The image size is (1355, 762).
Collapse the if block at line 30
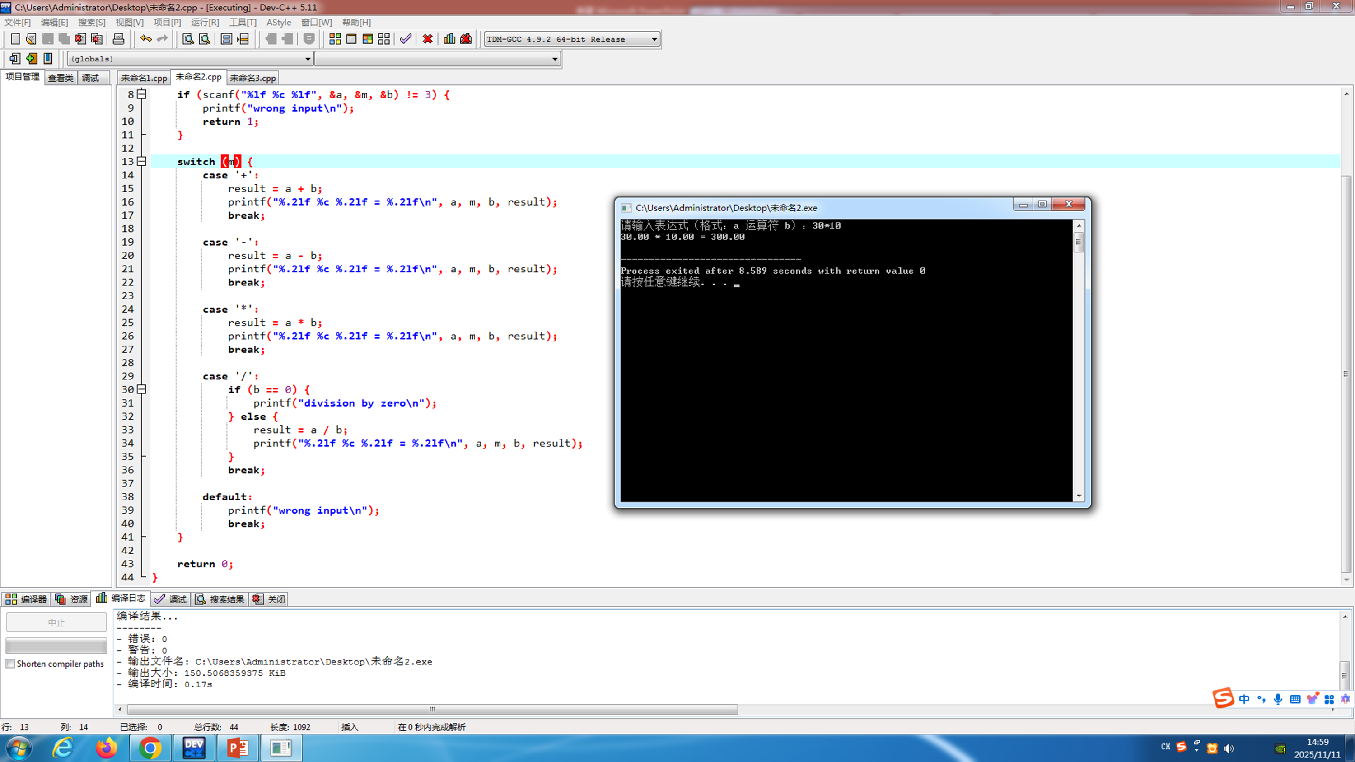[x=141, y=390]
